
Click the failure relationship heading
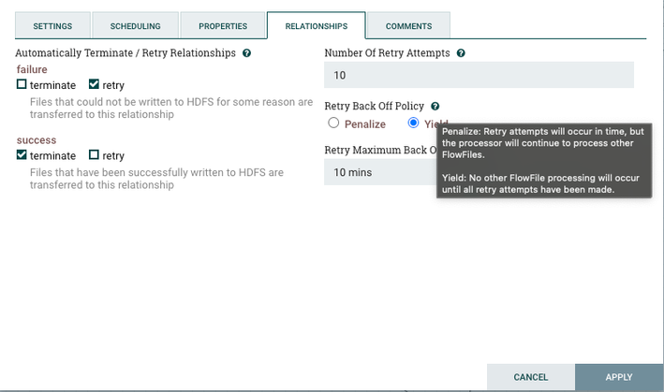point(32,69)
